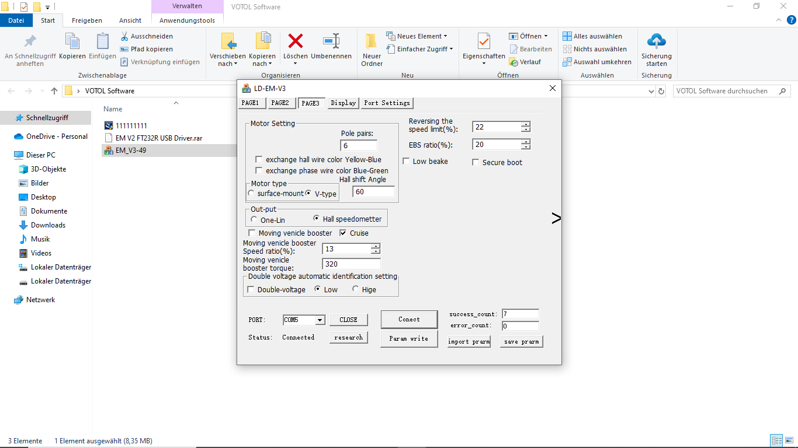
Task: Click the Neuer Ordner icon
Action: [x=372, y=41]
